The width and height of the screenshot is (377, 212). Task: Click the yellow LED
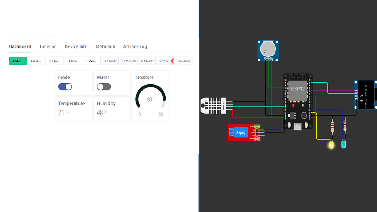331,145
